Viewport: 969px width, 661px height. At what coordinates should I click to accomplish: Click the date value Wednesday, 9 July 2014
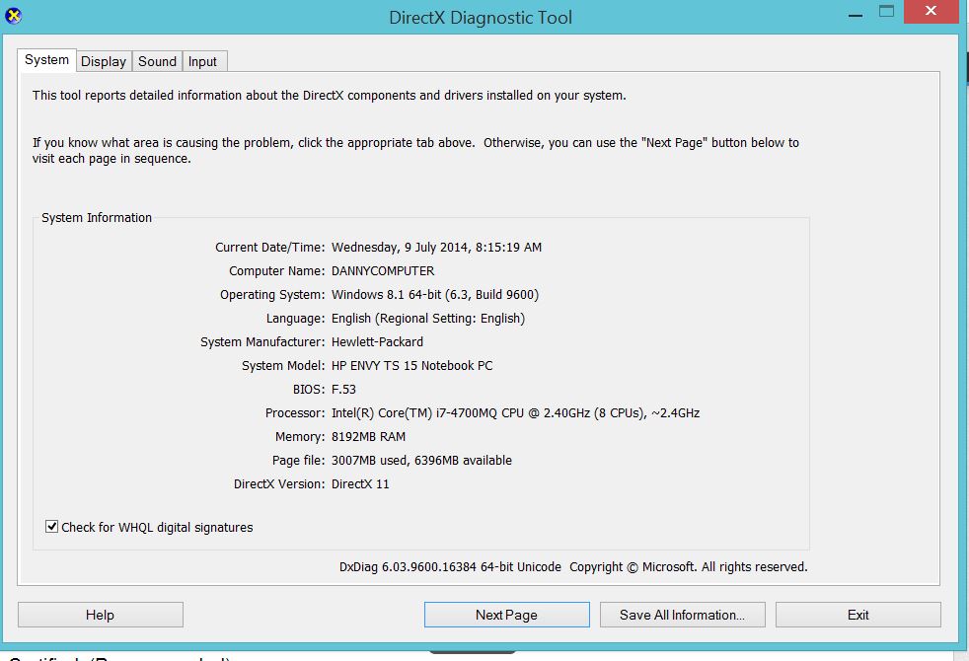tap(400, 248)
